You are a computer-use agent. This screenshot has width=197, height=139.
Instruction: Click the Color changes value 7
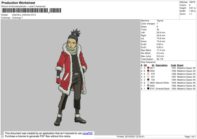point(157,24)
